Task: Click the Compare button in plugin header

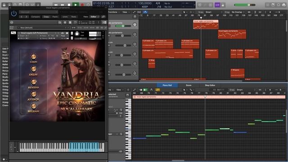Action: [36, 17]
